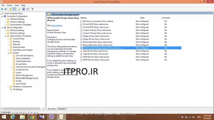This screenshot has height=120, width=214.
Task: Switch to the Standard tab
Action: [x=62, y=109]
